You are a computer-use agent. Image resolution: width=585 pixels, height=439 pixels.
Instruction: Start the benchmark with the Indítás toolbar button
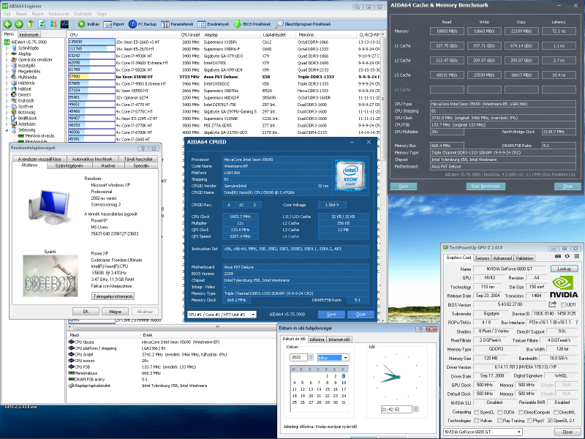[x=88, y=24]
